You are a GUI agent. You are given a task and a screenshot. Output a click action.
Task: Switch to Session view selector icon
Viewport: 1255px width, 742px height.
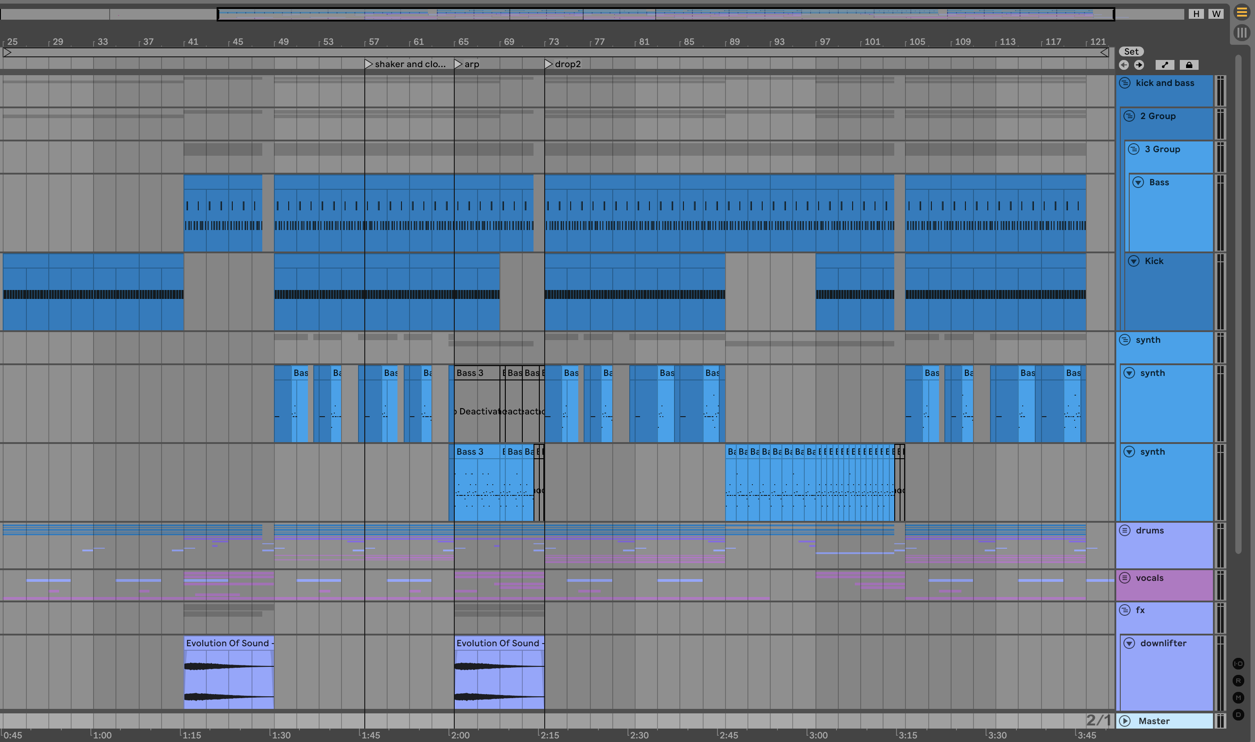1242,33
